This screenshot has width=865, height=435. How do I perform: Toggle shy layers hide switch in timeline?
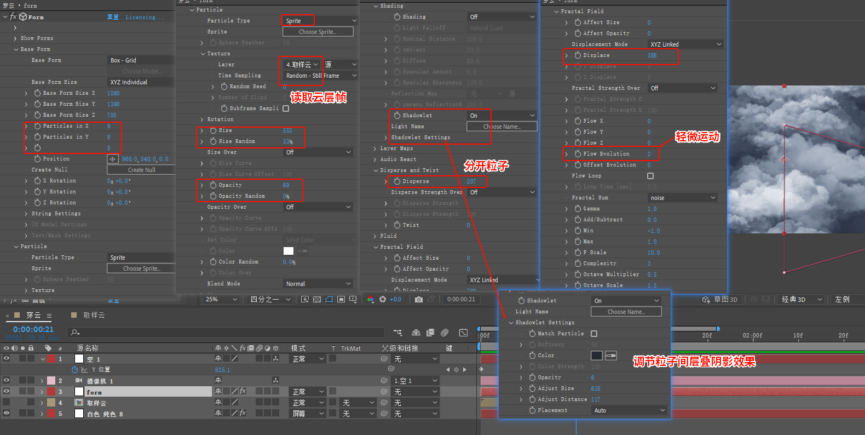[x=416, y=333]
